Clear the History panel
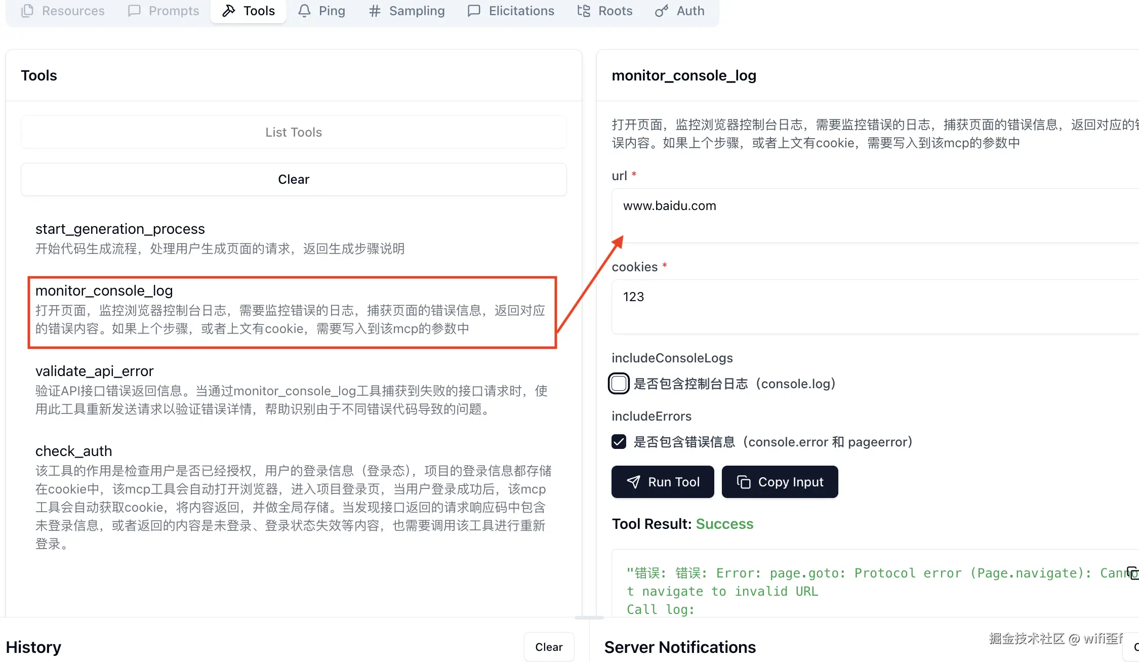The height and width of the screenshot is (662, 1139). pos(549,647)
